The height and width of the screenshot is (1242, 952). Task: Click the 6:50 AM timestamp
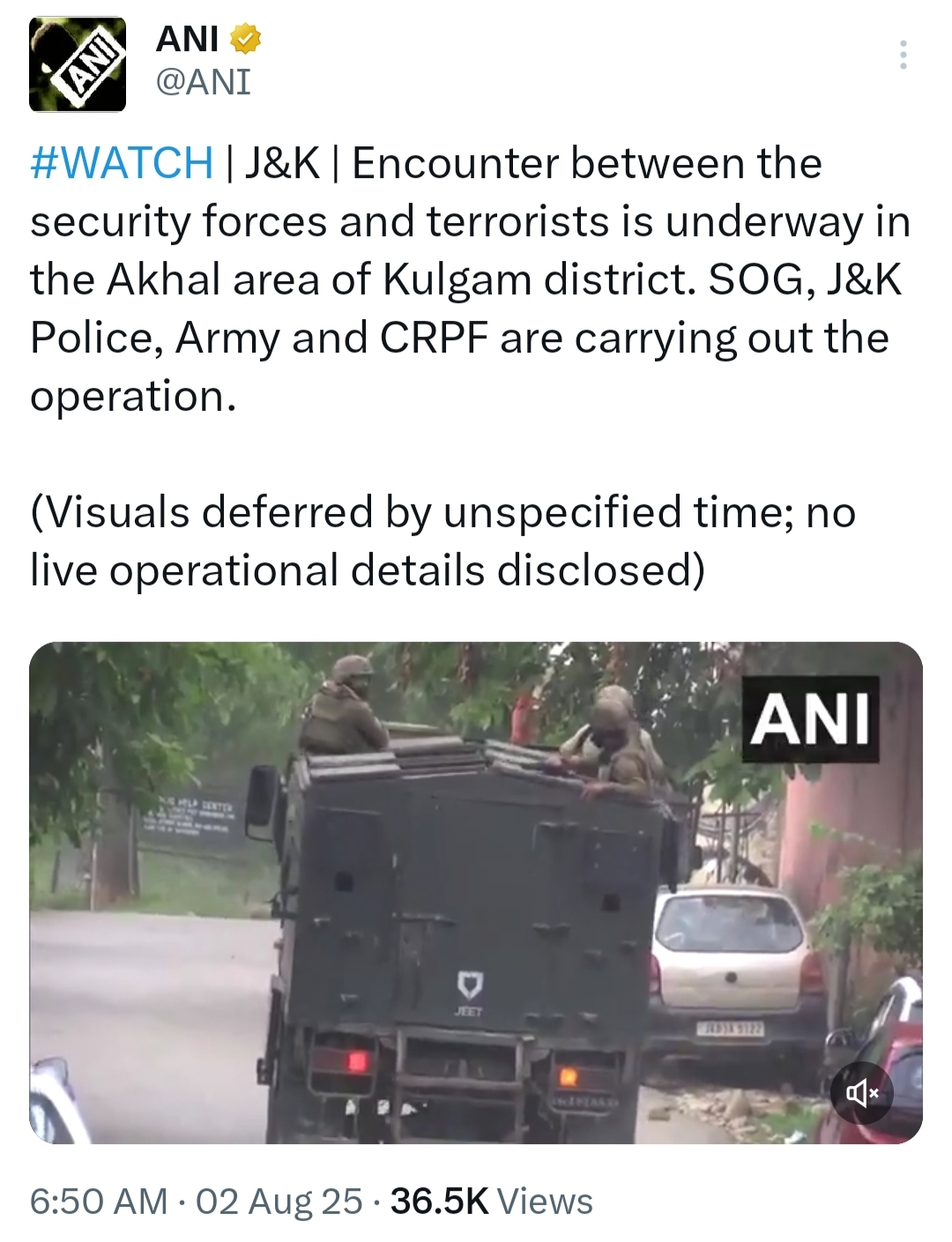(99, 1201)
